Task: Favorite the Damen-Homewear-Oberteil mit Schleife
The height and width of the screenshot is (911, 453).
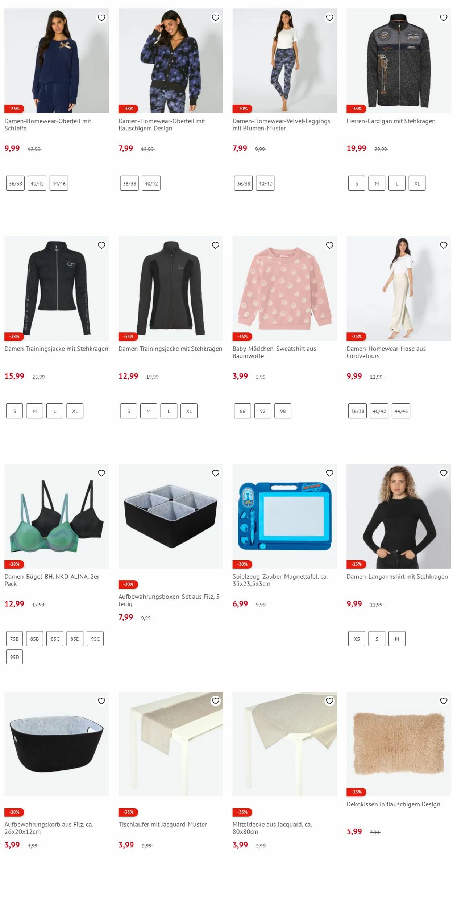Action: click(x=101, y=18)
